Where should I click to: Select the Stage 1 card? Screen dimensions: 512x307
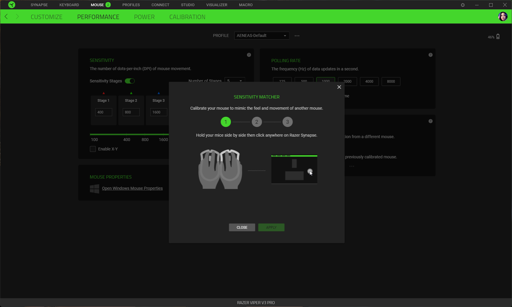(104, 110)
